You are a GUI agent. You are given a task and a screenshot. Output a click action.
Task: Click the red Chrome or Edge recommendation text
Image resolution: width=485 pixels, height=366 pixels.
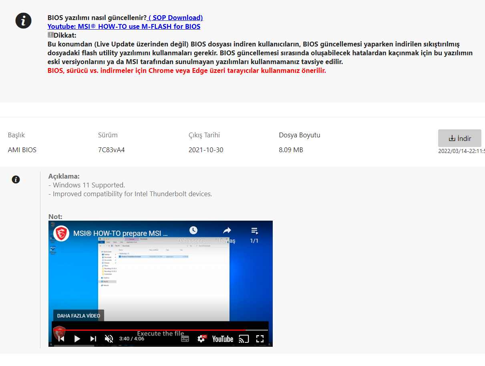[187, 71]
